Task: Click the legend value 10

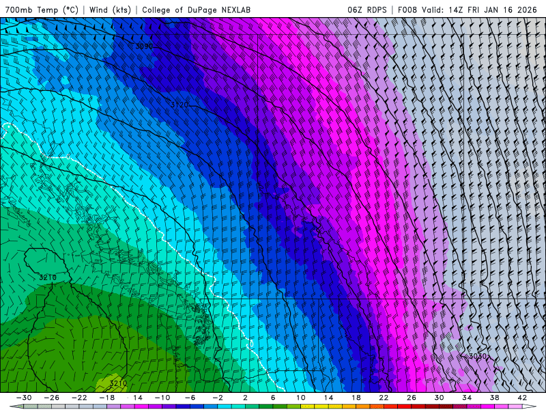Action: (x=301, y=398)
